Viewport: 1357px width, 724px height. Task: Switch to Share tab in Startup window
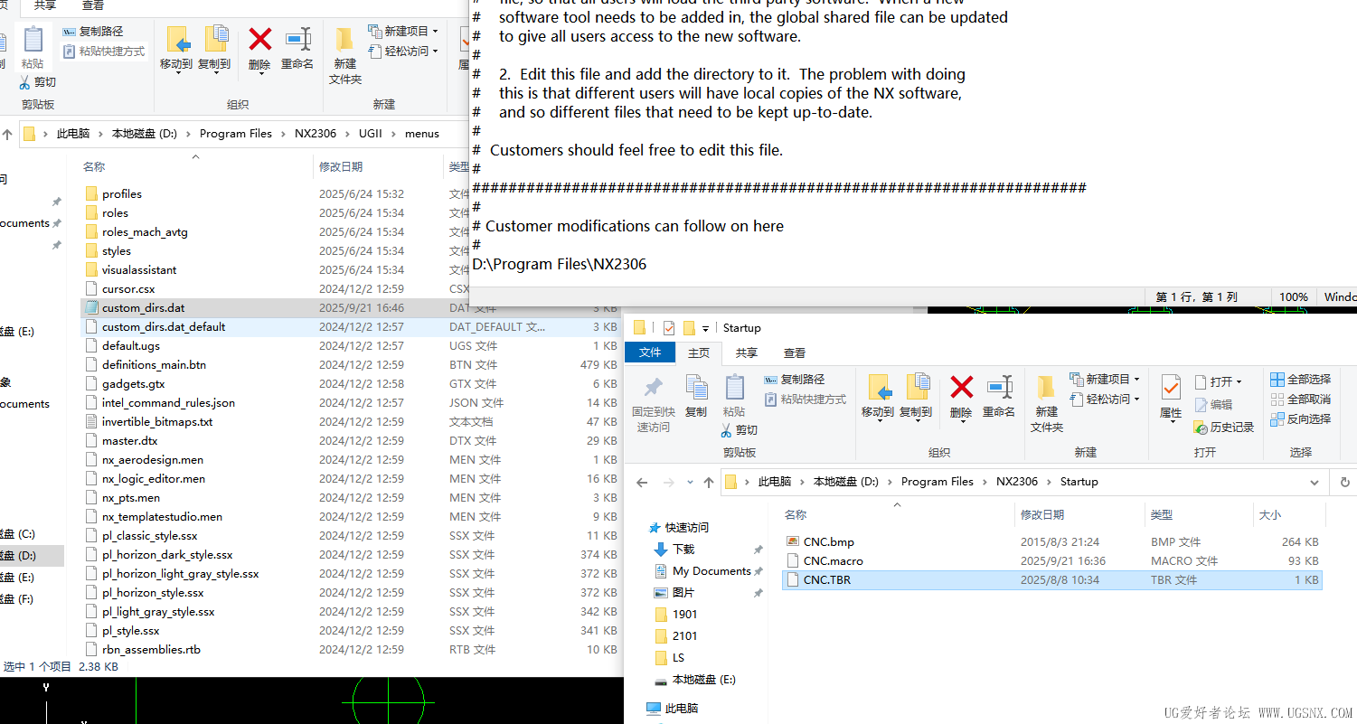(747, 353)
